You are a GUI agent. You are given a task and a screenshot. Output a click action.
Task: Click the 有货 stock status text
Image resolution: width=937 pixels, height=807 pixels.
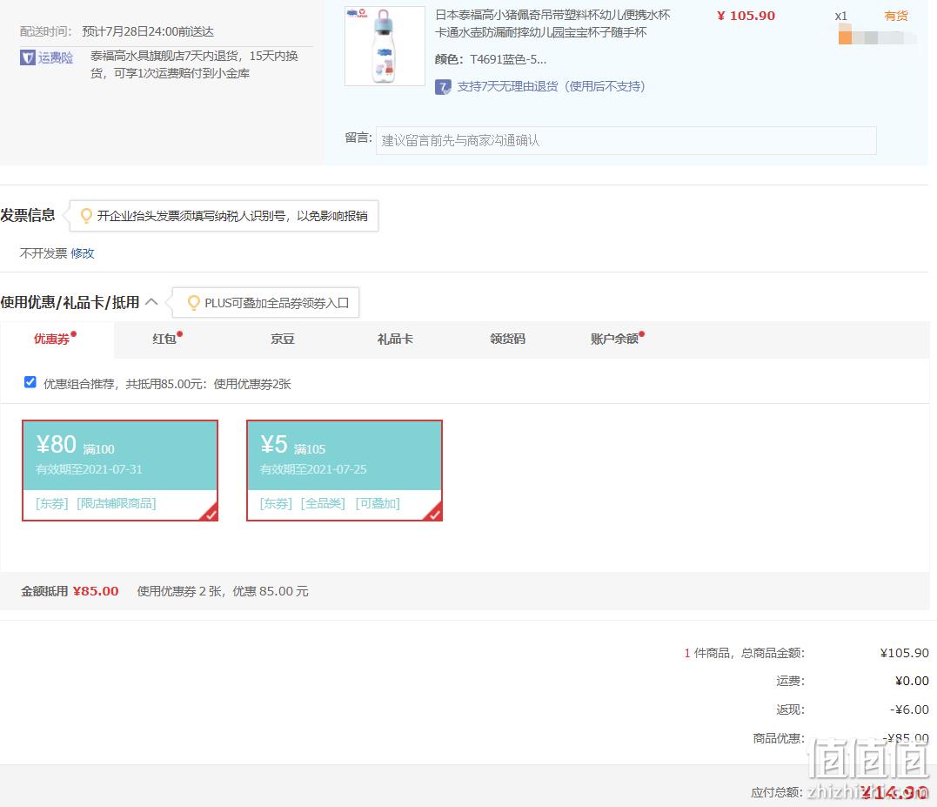[896, 16]
